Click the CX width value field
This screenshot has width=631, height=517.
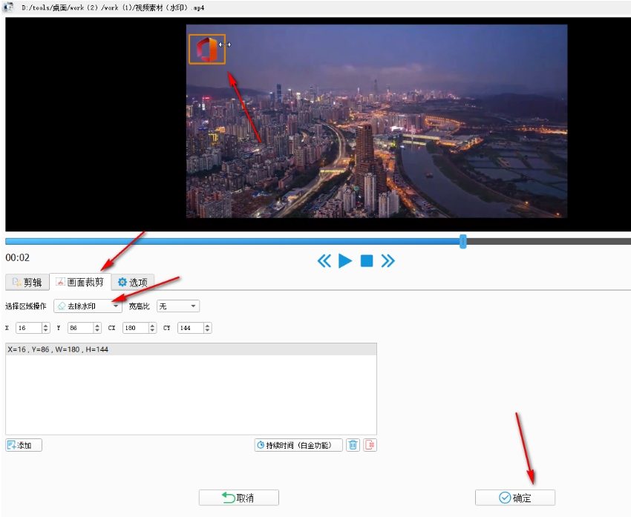[x=137, y=328]
